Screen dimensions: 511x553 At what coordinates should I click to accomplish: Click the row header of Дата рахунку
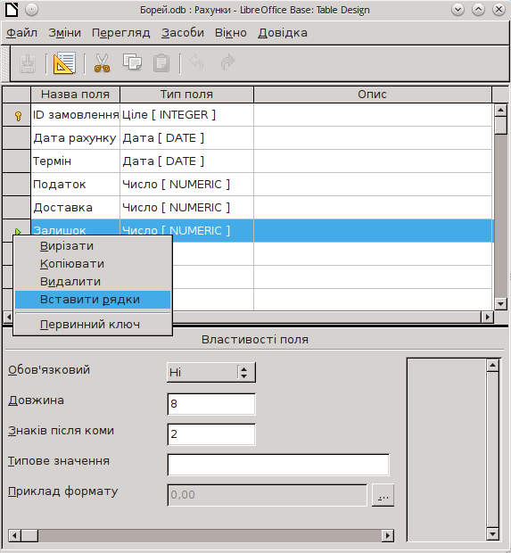coord(16,138)
